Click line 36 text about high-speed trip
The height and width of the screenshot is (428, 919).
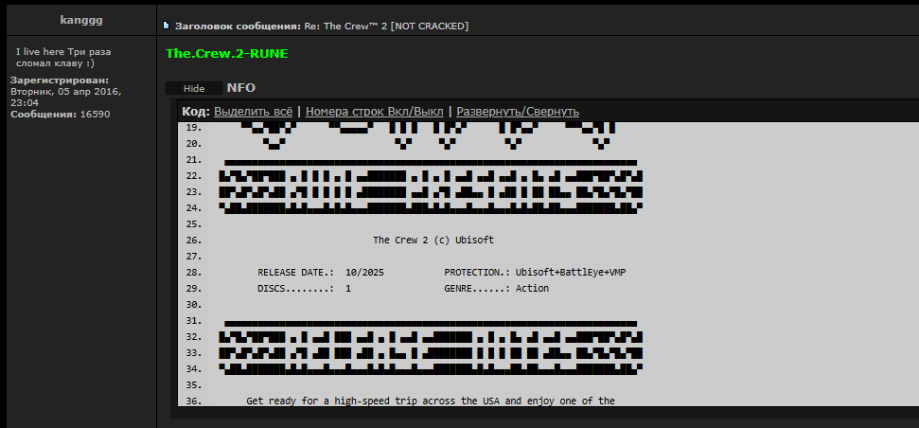pyautogui.click(x=431, y=401)
